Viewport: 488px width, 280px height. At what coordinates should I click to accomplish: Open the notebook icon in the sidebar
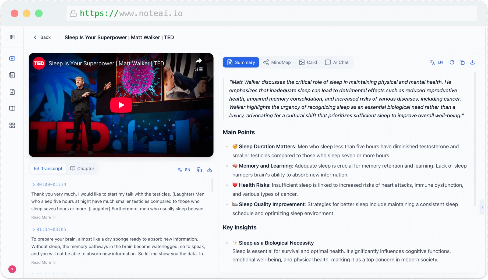tap(12, 75)
